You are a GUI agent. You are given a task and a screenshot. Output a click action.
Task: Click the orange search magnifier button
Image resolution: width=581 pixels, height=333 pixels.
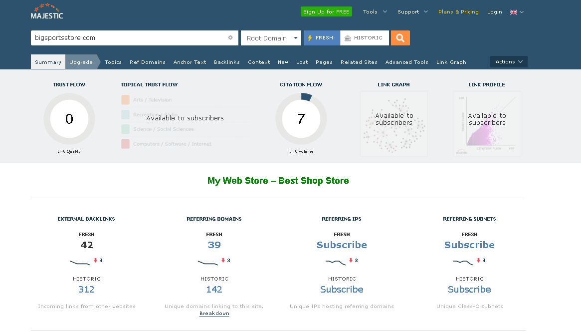click(400, 38)
